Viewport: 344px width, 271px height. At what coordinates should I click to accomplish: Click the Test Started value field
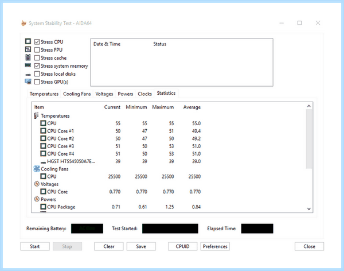click(x=170, y=229)
